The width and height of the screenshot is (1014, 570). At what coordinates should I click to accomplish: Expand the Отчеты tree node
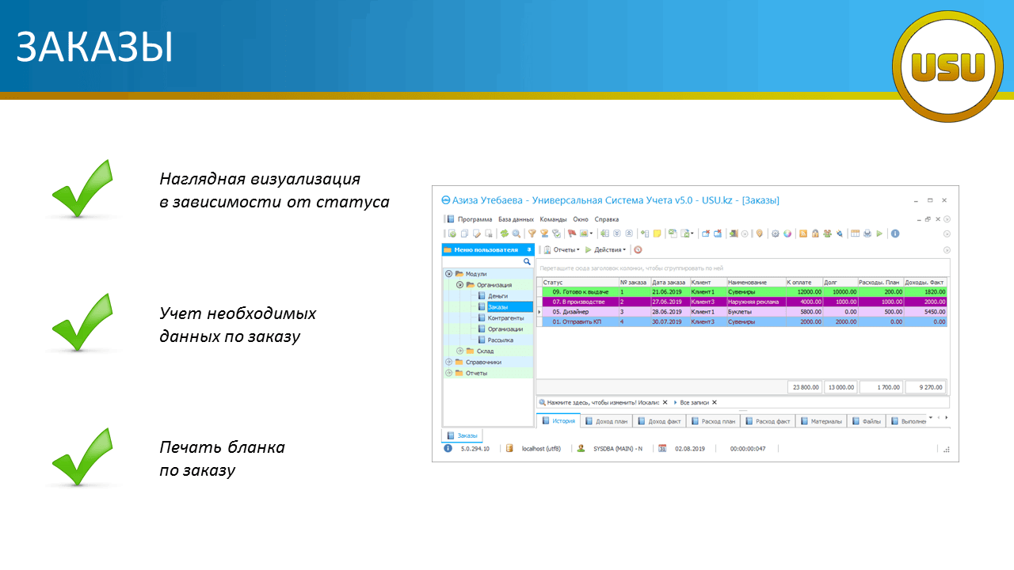(448, 373)
